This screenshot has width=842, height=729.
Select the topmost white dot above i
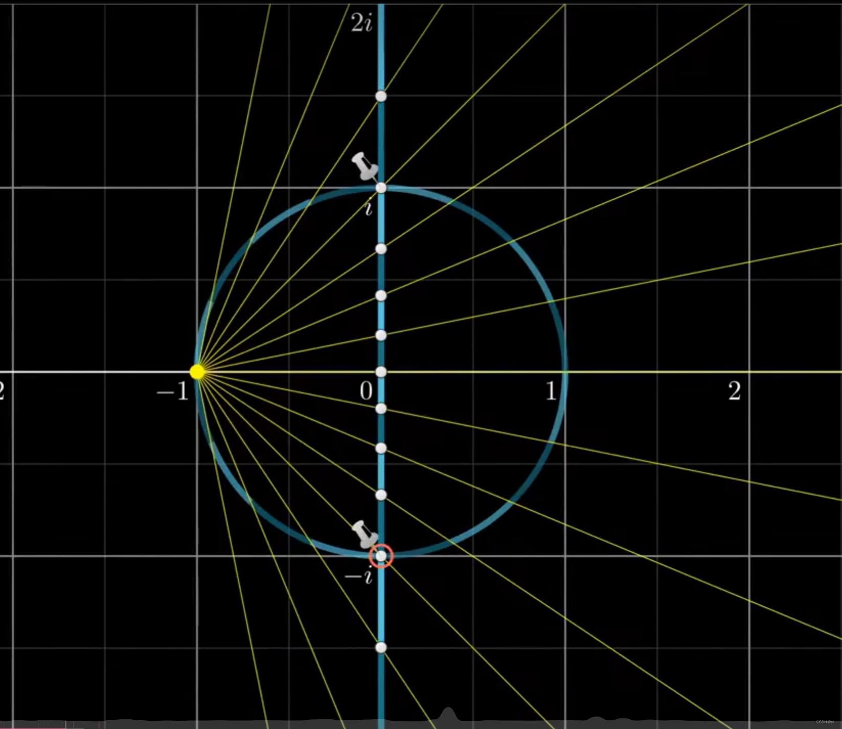pos(381,96)
